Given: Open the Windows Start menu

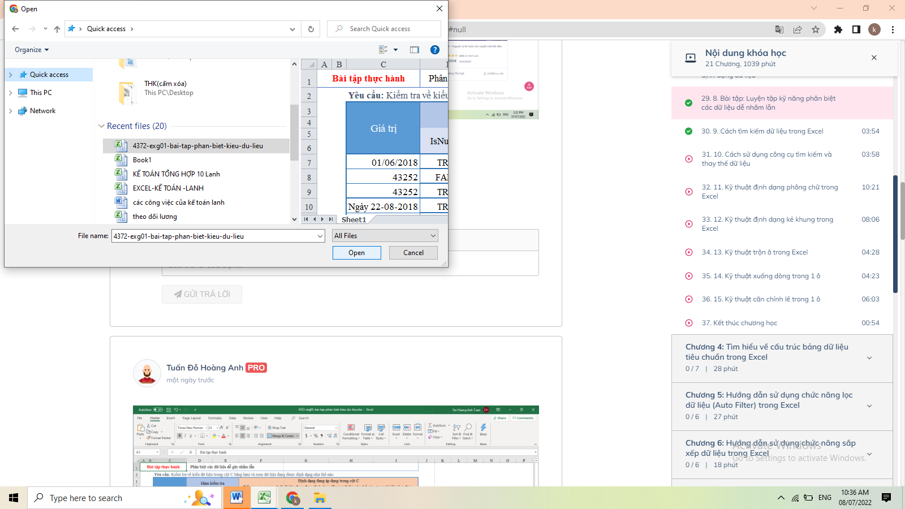Looking at the screenshot, I should 14,498.
